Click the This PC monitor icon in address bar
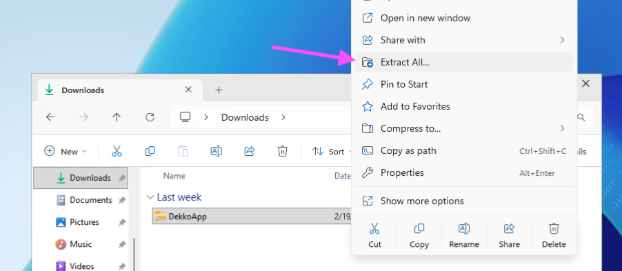622x271 pixels. pyautogui.click(x=185, y=117)
